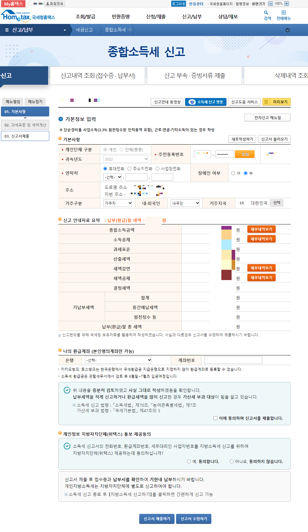Click 신고서 제출하기 button
The image size is (308, 532).
[x=157, y=519]
